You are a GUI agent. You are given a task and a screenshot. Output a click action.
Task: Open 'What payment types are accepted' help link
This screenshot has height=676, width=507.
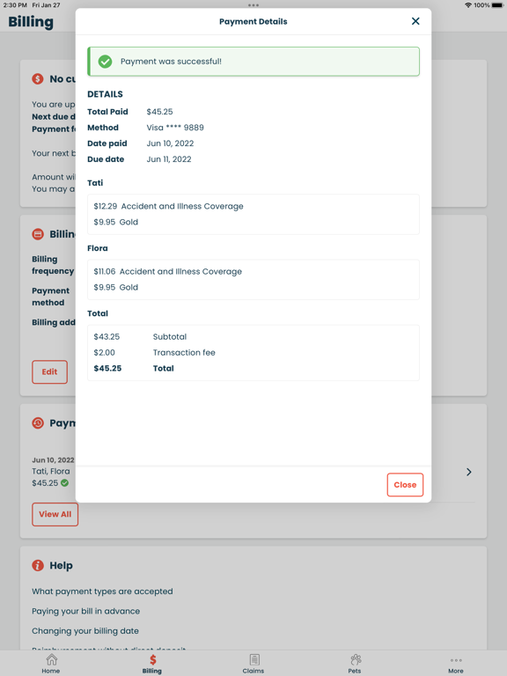102,591
